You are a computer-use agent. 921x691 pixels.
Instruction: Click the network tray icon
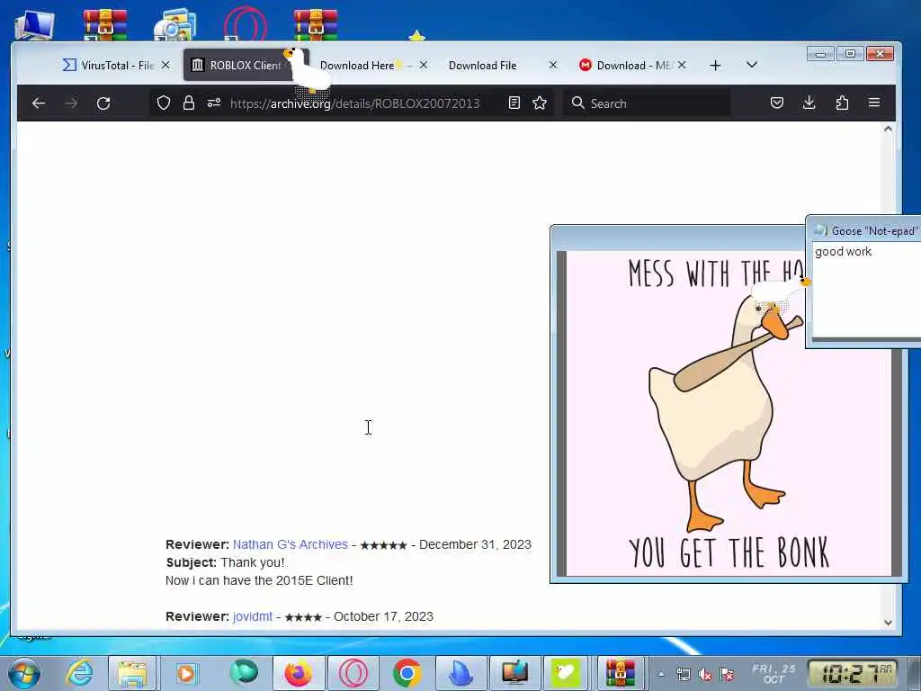pyautogui.click(x=683, y=675)
